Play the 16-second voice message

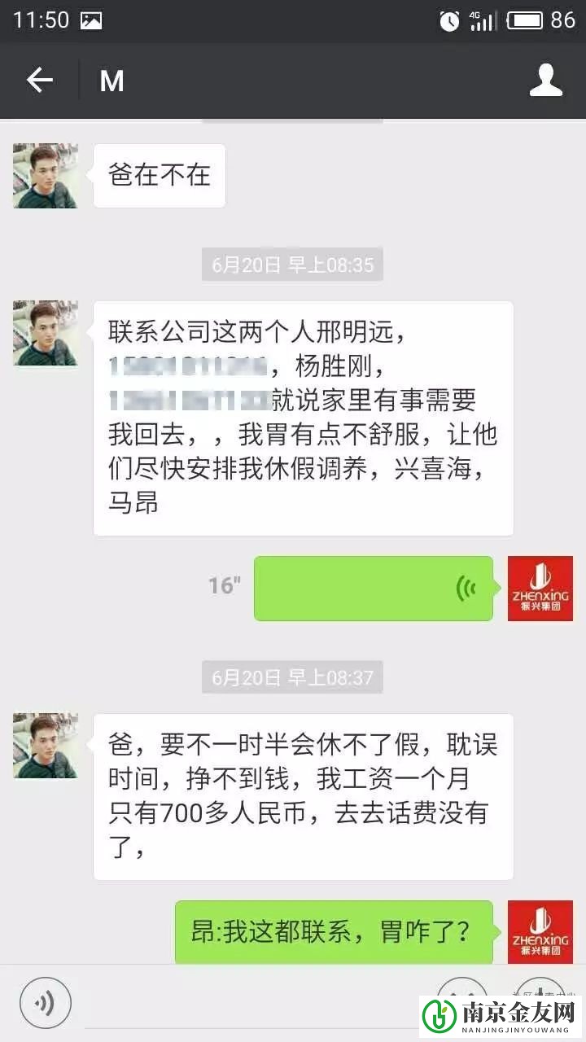(x=374, y=589)
